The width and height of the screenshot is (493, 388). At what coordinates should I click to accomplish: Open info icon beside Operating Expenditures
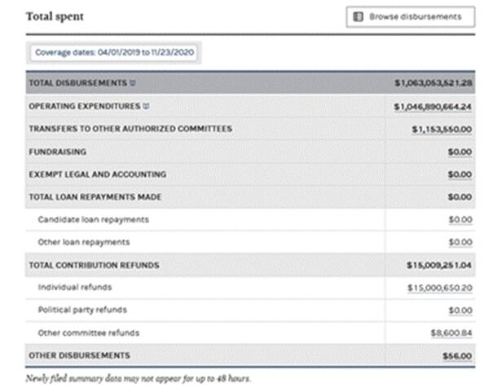point(147,106)
